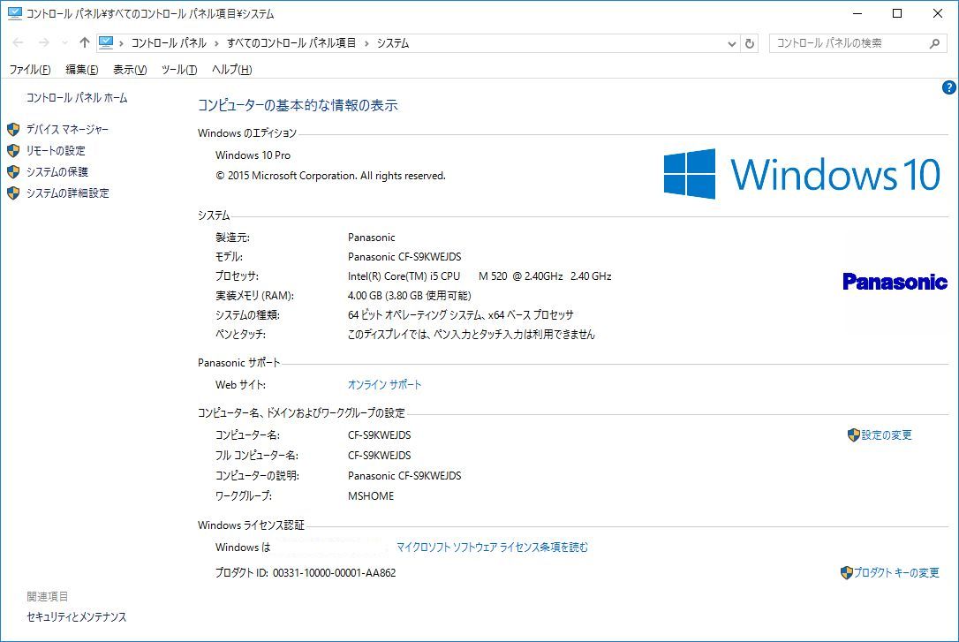959x642 pixels.
Task: Open the recent locations dropdown arrow
Action: tap(64, 42)
